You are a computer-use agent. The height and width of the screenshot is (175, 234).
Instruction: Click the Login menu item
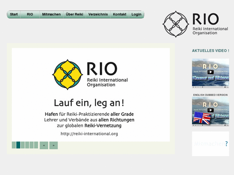136,14
